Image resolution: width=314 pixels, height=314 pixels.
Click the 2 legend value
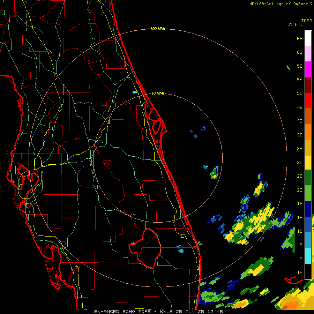pyautogui.click(x=301, y=259)
